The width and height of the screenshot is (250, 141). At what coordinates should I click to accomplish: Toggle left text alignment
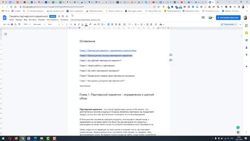click(x=109, y=24)
